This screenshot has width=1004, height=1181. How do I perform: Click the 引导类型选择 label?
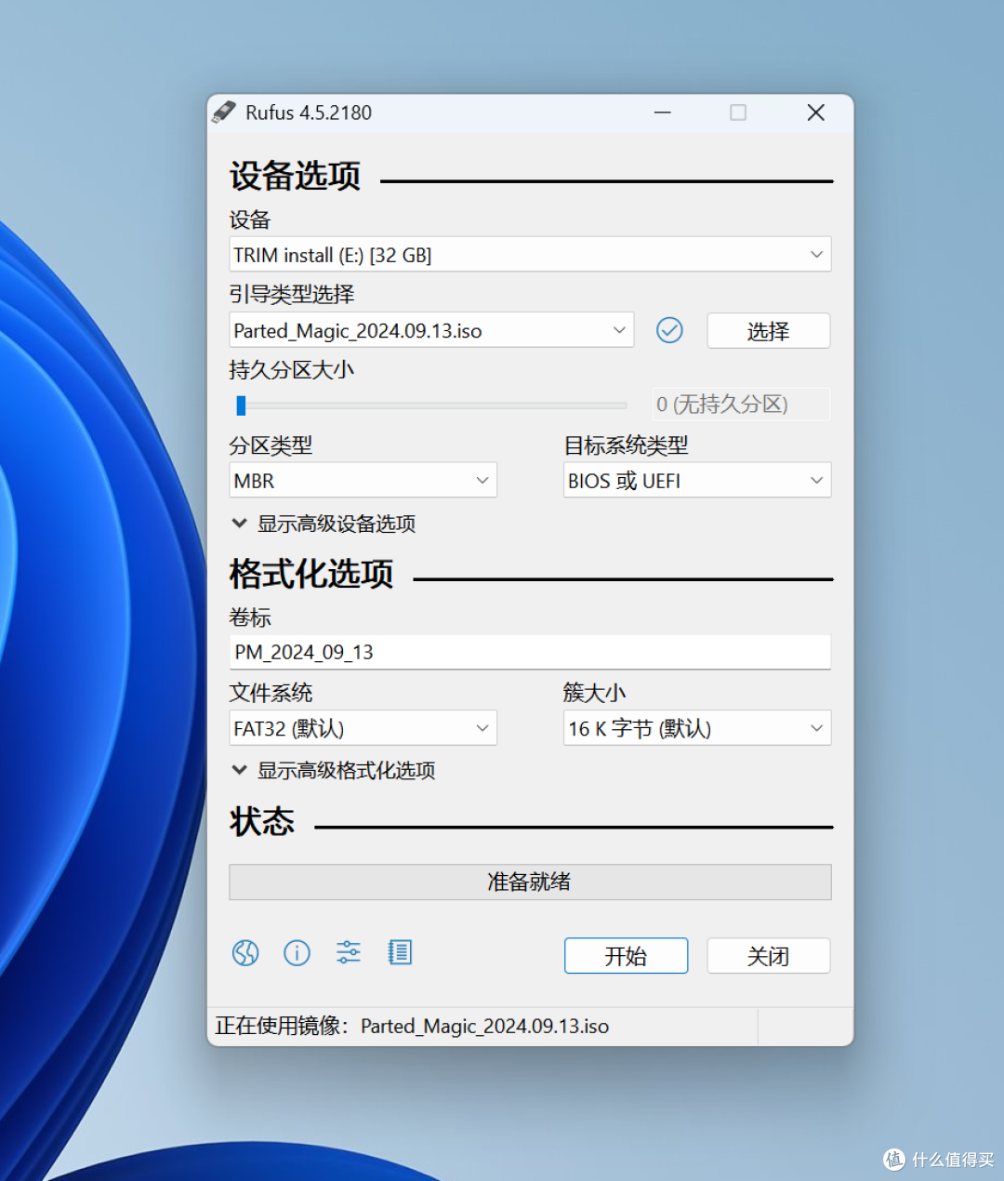pos(292,295)
